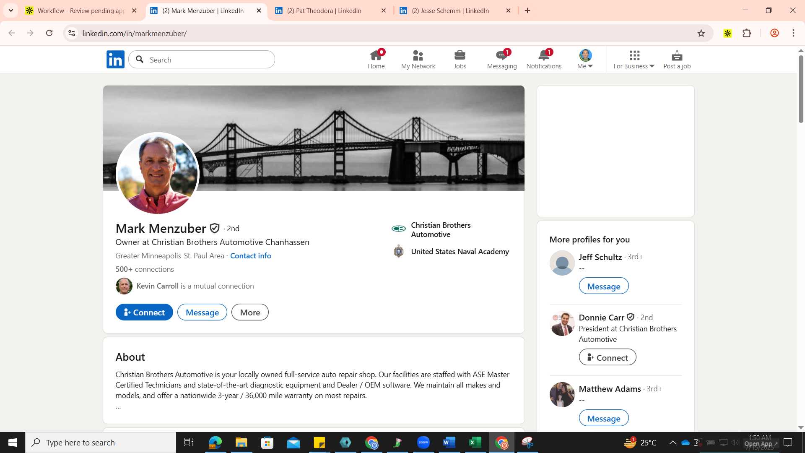This screenshot has height=453, width=805.
Task: Connect with Mark Menzuber
Action: [x=144, y=312]
